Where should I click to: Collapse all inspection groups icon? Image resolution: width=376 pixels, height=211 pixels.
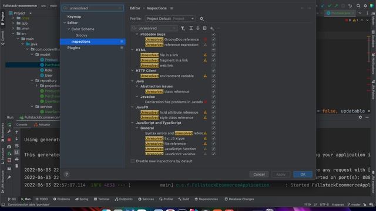click(198, 28)
